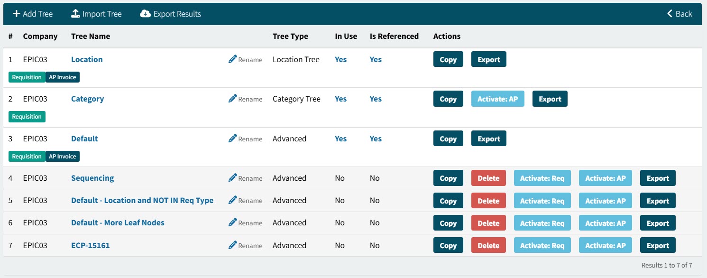Click the Requisition tag under Category
The width and height of the screenshot is (707, 278).
[27, 117]
